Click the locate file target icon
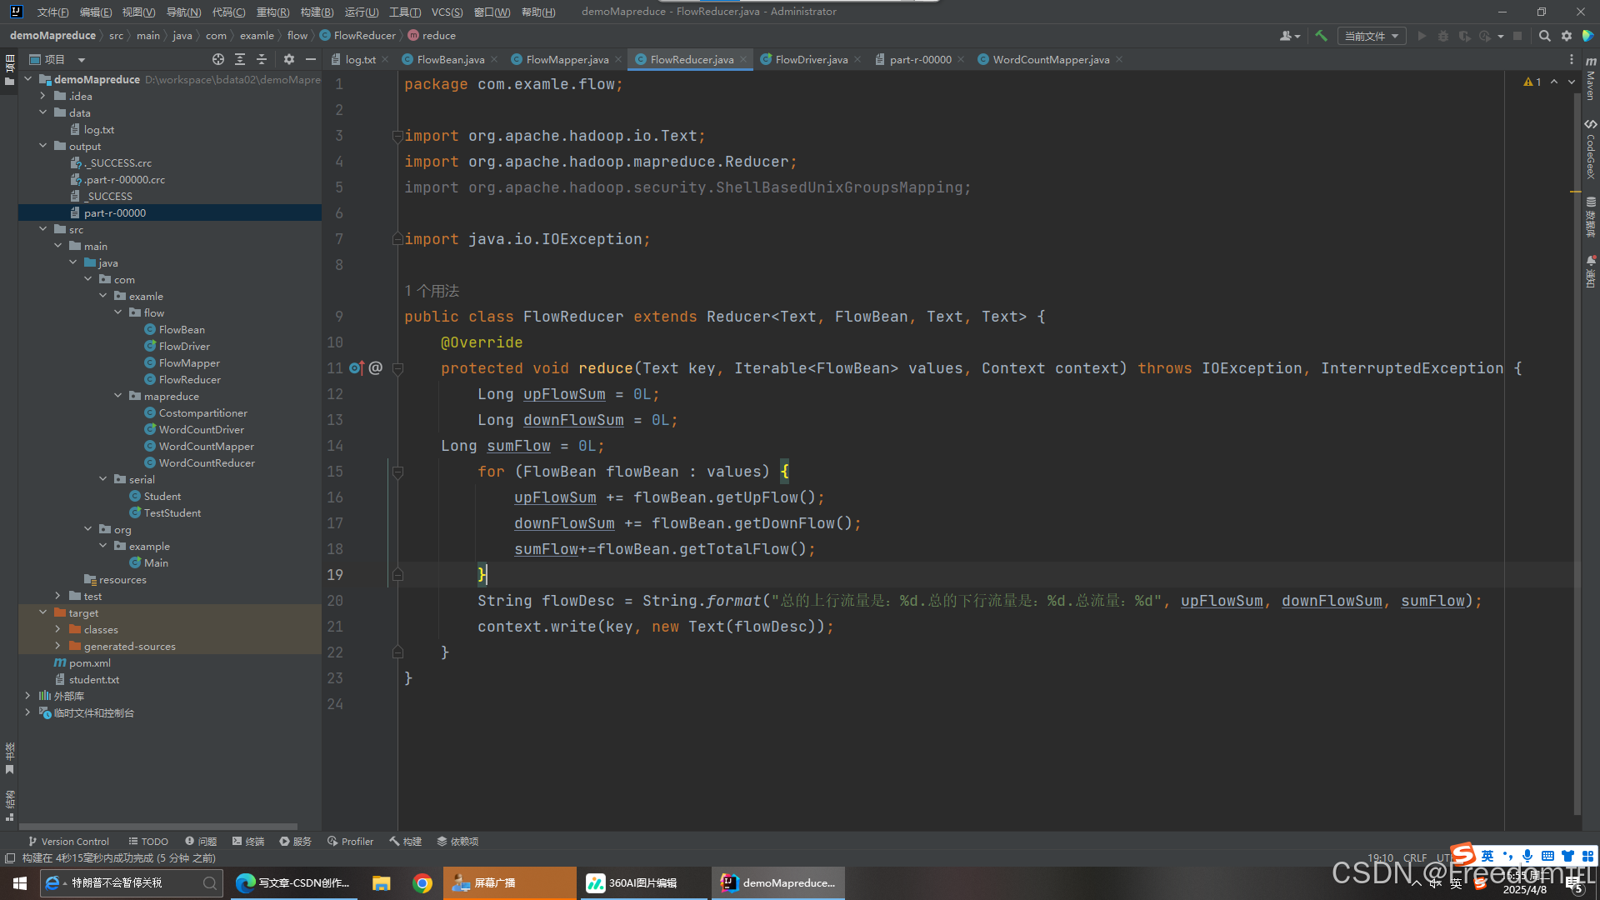The height and width of the screenshot is (900, 1600). click(218, 59)
